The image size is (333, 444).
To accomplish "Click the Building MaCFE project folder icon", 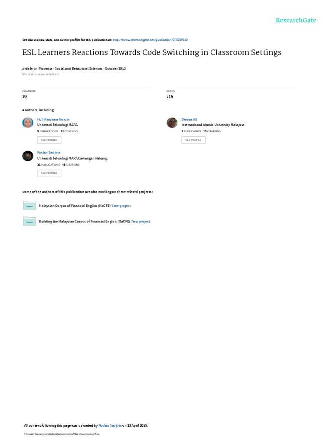I will click(29, 222).
